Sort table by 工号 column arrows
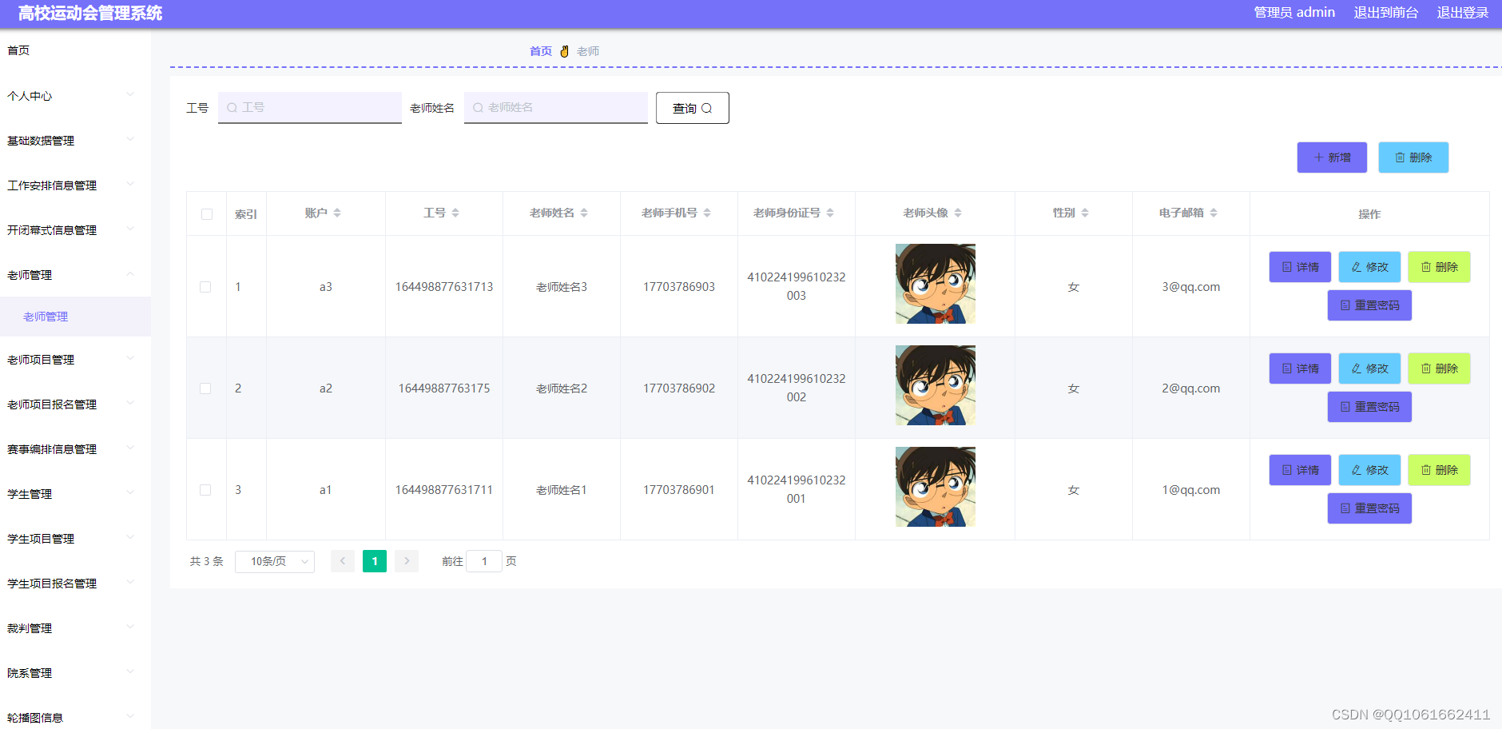 [x=455, y=213]
